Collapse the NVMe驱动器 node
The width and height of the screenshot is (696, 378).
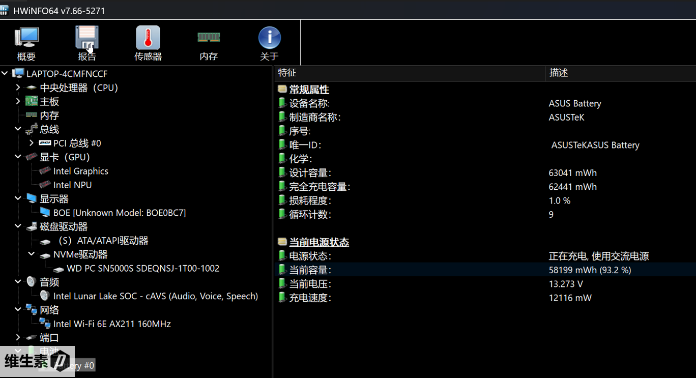32,254
